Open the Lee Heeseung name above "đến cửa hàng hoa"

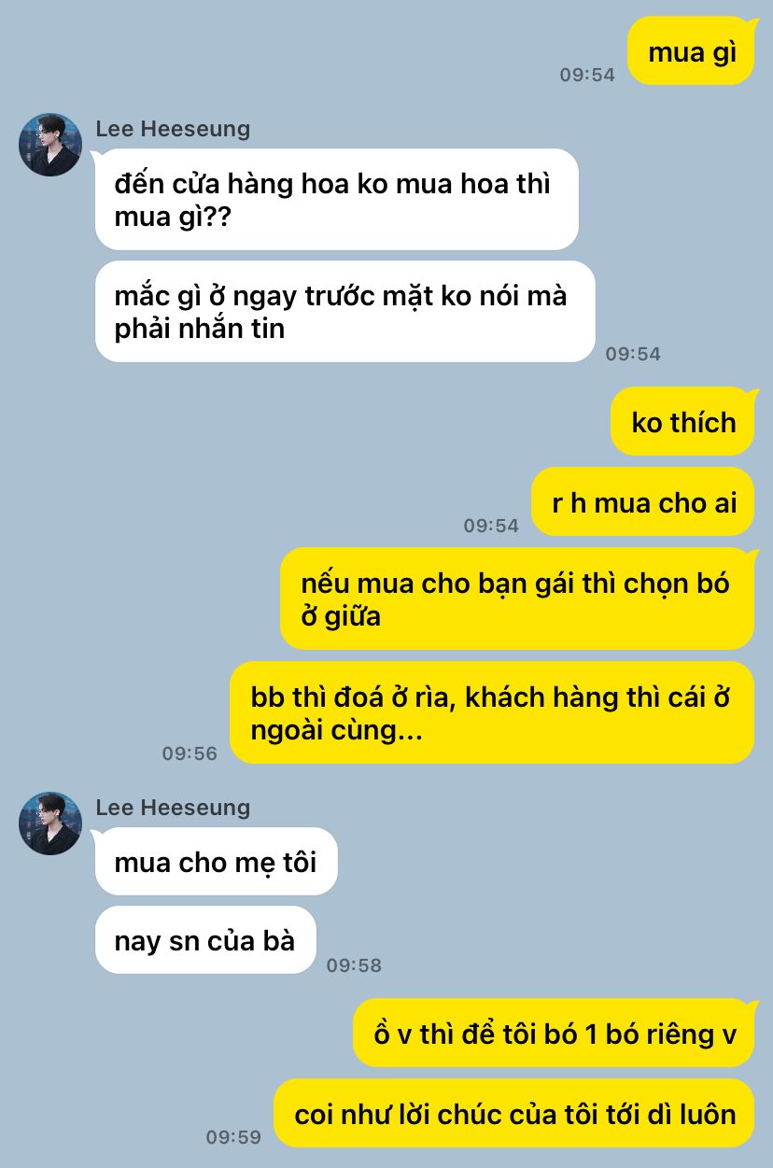click(173, 129)
